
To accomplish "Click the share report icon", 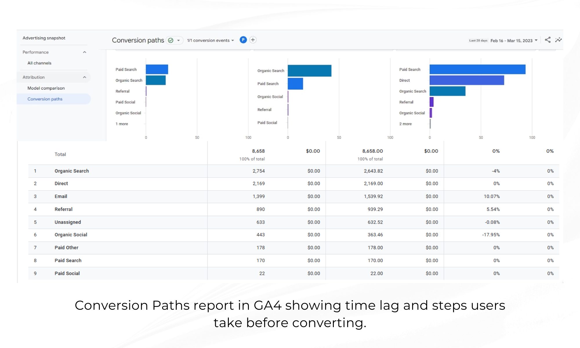I will coord(548,40).
